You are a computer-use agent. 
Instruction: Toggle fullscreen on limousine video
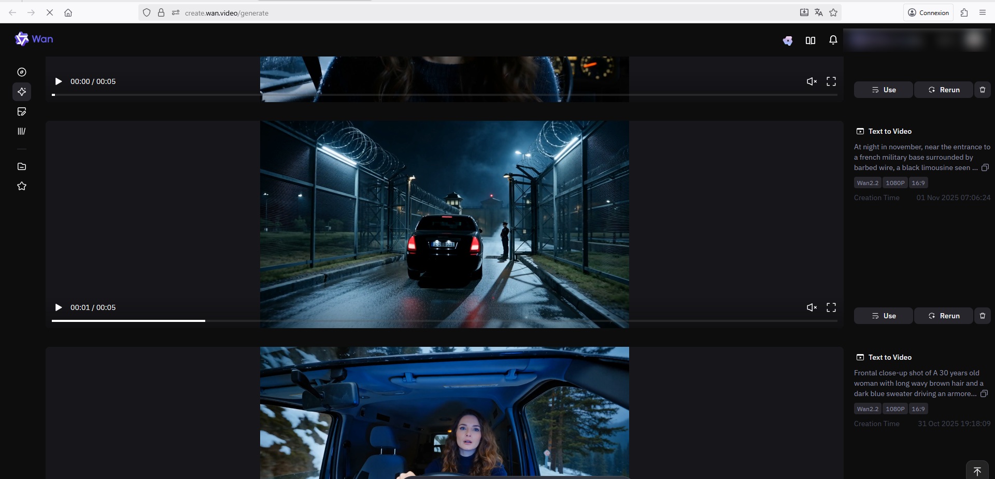point(831,307)
